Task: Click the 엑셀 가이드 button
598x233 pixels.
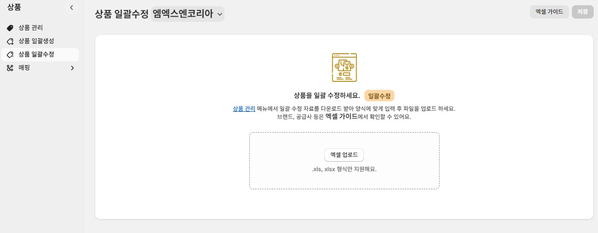Action: point(549,12)
